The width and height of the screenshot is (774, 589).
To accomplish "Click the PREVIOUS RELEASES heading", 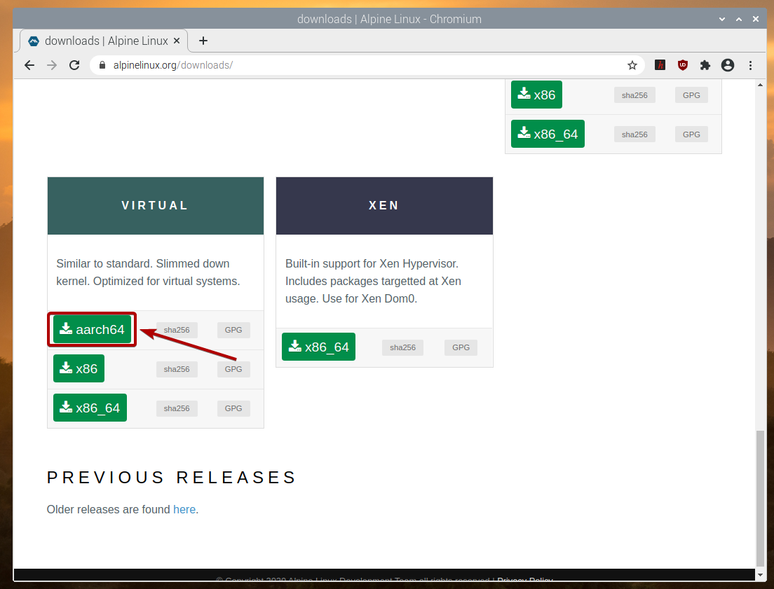I will [x=171, y=477].
